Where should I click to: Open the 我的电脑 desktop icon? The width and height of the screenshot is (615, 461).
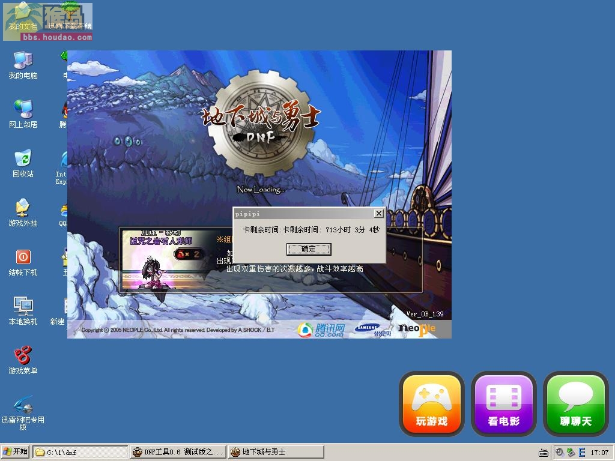(x=23, y=65)
